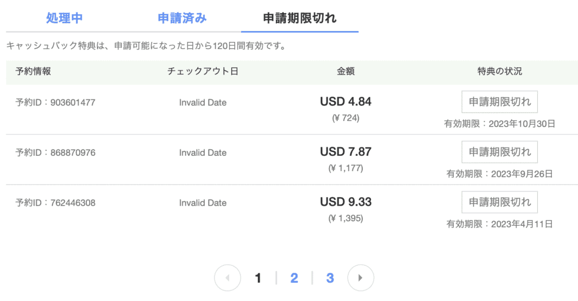
Task: Open the 申請済み tab
Action: click(x=182, y=18)
